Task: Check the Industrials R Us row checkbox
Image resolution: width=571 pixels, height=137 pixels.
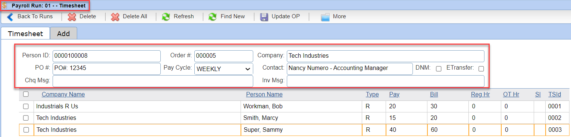Action: point(26,106)
